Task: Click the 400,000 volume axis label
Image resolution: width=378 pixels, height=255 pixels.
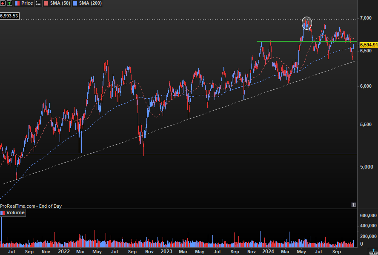Action: coord(368,226)
